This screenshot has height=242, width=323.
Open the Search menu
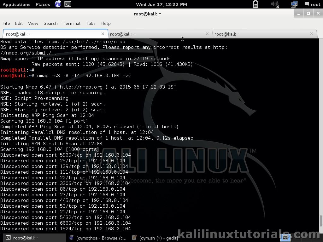tap(50, 23)
